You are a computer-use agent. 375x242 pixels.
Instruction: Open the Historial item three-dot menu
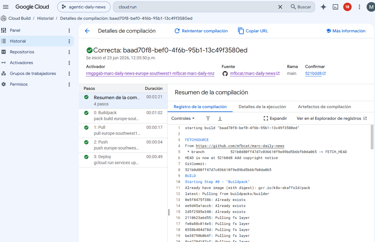point(69,41)
